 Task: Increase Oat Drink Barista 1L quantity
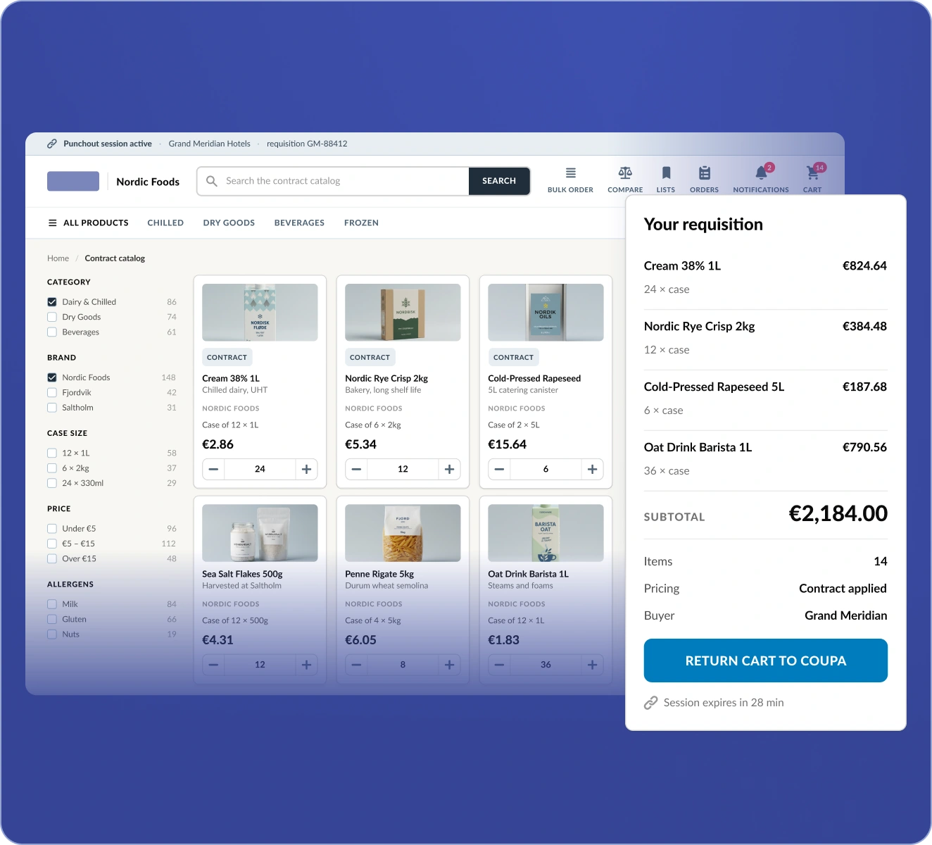click(x=592, y=665)
